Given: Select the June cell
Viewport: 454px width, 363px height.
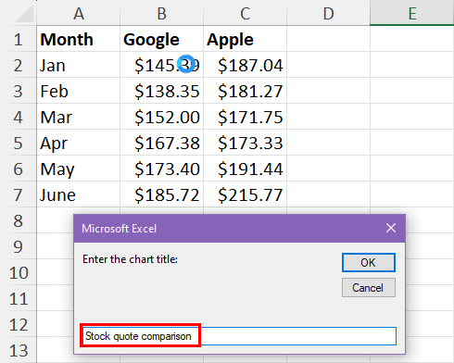Looking at the screenshot, I should 79,194.
